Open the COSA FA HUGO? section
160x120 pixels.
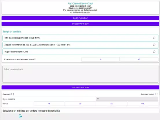[80, 18]
